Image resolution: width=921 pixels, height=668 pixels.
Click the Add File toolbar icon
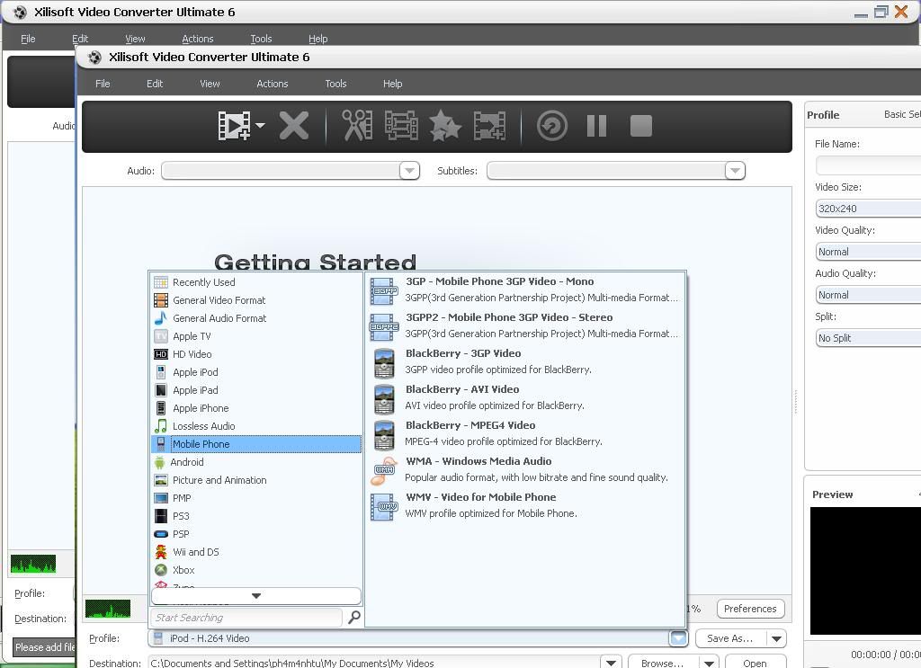[x=234, y=126]
